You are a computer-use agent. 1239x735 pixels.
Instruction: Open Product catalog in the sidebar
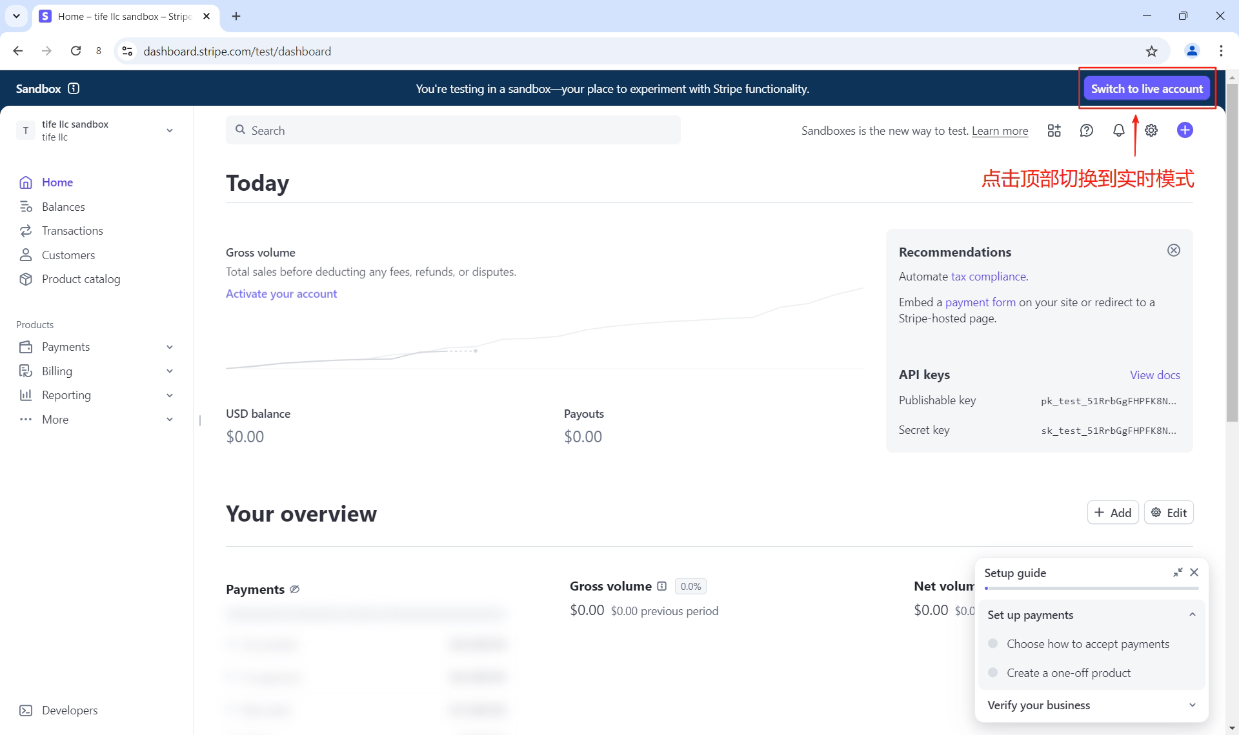coord(81,279)
